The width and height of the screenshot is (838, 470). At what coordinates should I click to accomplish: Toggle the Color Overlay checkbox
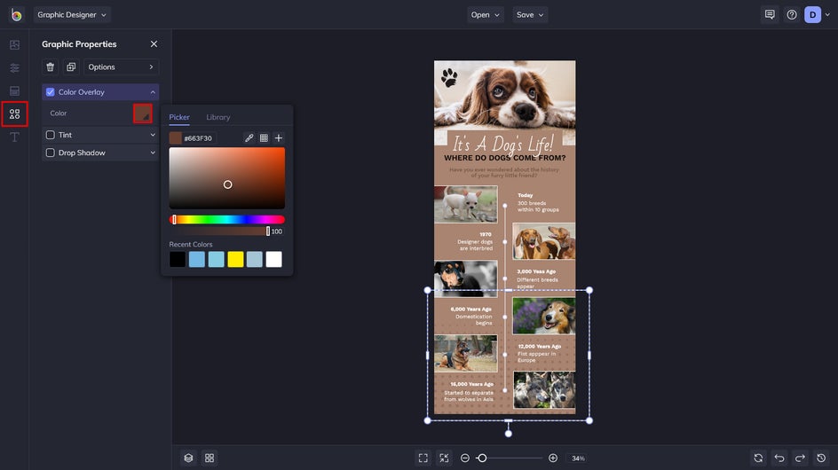click(x=51, y=92)
